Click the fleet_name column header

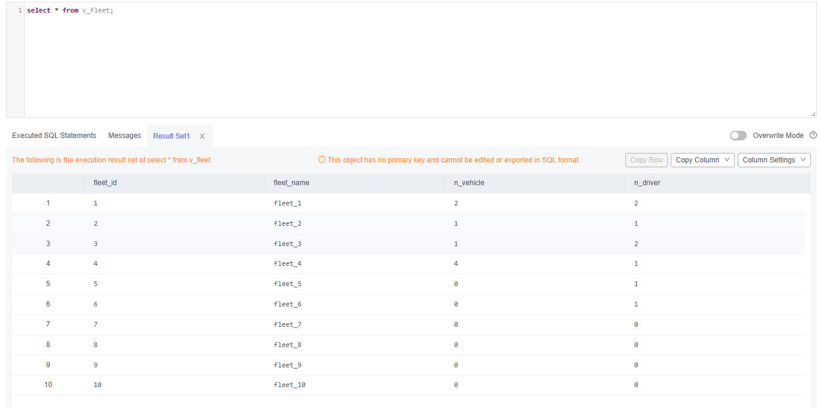tap(291, 183)
